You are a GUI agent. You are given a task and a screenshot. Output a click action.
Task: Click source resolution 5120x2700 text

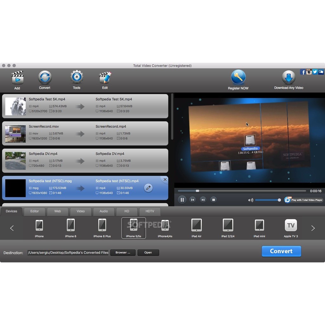click(40, 111)
